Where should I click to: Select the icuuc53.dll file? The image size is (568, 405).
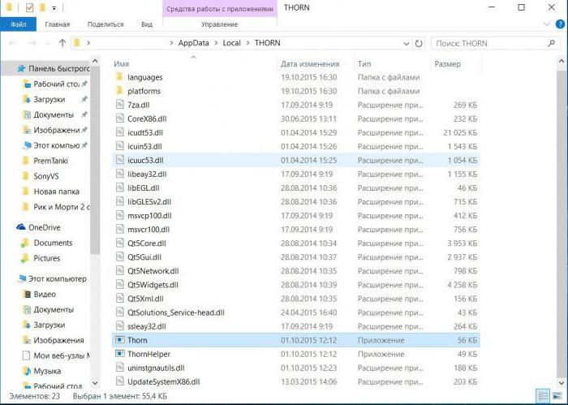pyautogui.click(x=295, y=160)
